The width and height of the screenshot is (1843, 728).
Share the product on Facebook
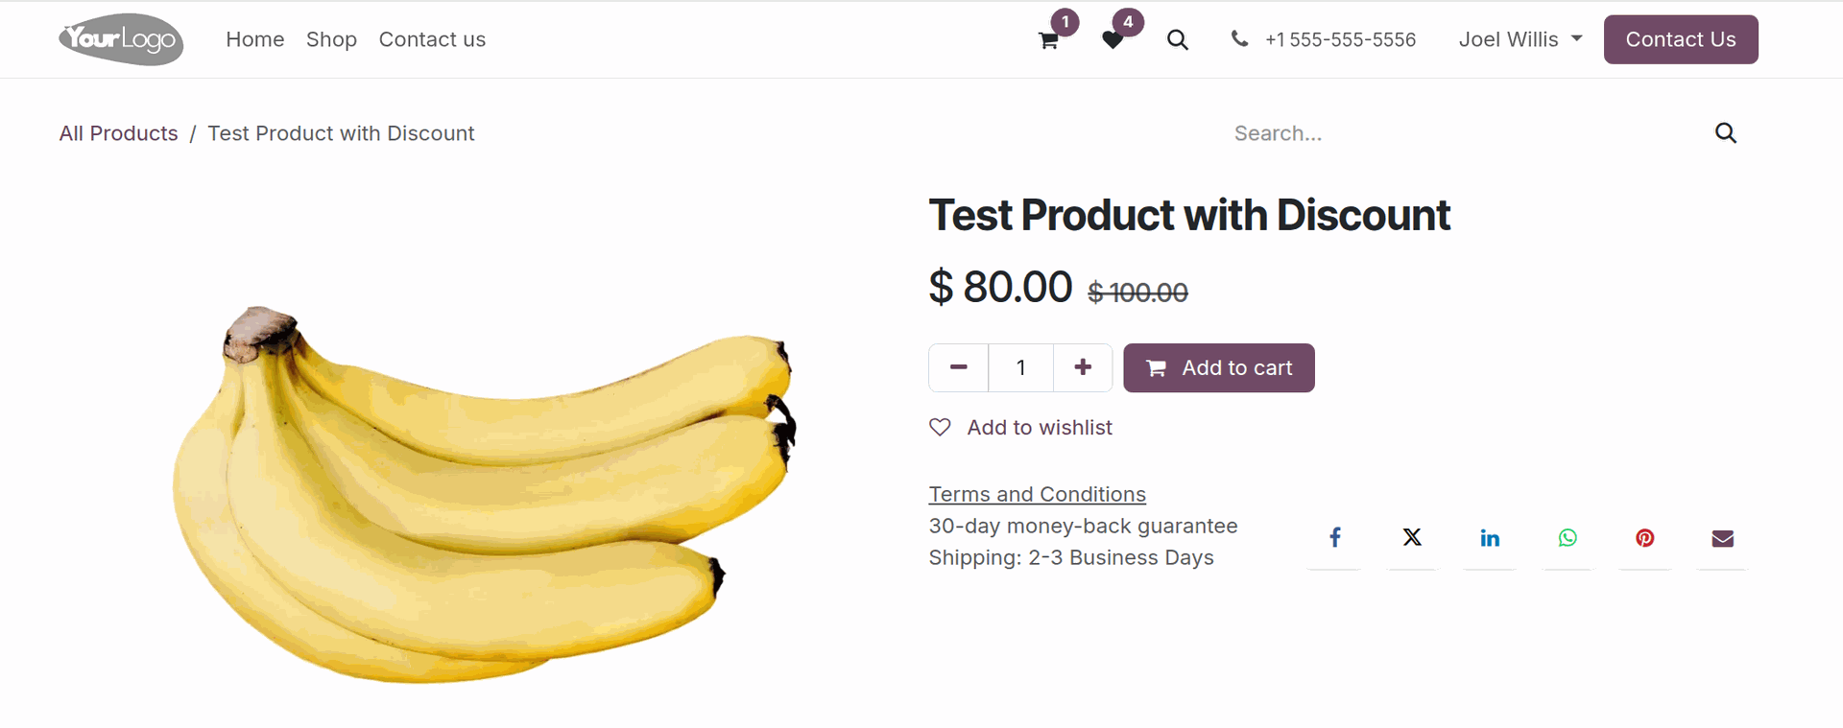point(1334,537)
